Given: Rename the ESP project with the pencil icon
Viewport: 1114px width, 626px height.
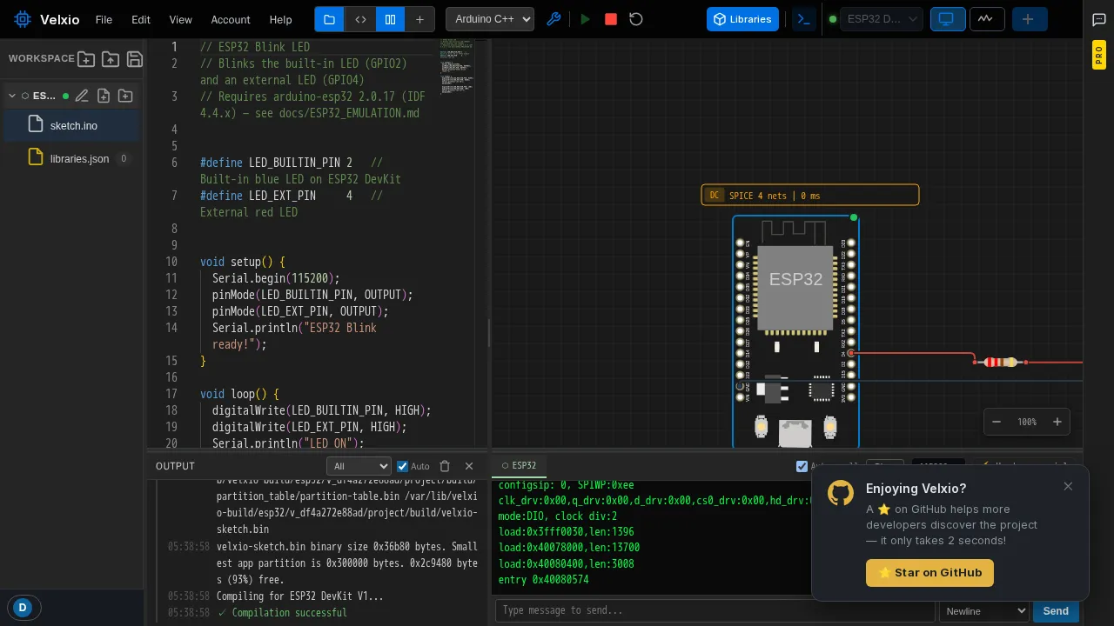Looking at the screenshot, I should click(x=82, y=96).
